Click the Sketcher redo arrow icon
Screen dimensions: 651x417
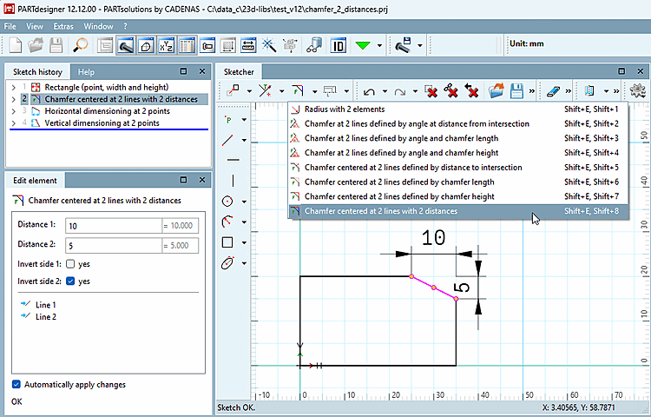pos(399,91)
